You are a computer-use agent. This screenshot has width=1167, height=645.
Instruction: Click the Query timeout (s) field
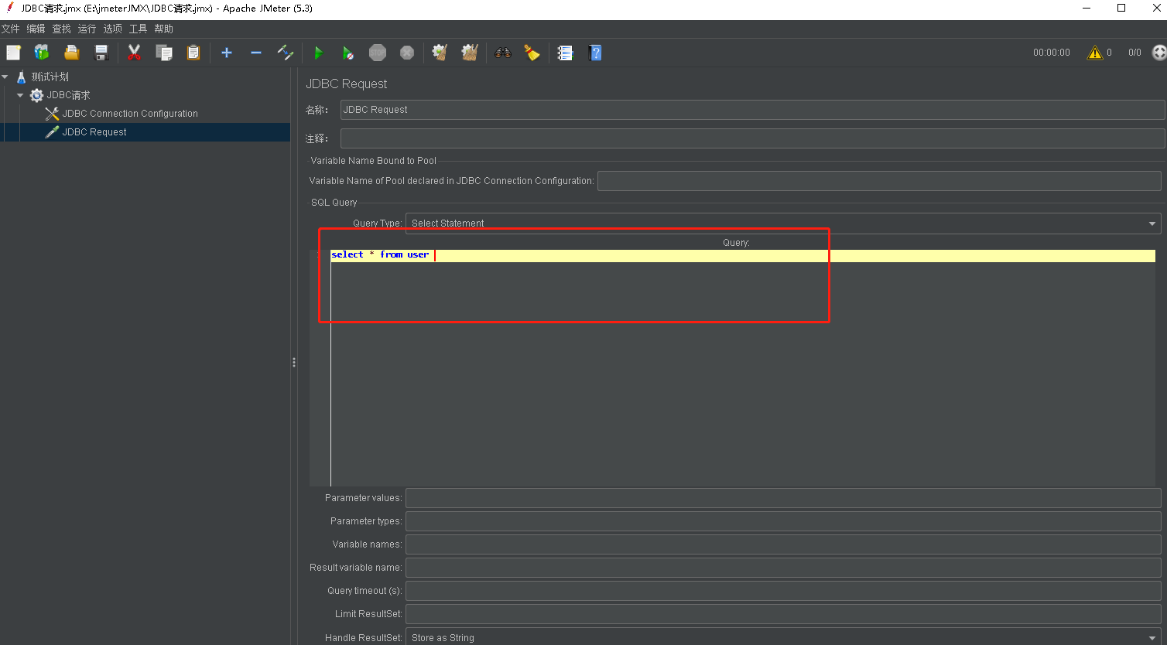[783, 591]
